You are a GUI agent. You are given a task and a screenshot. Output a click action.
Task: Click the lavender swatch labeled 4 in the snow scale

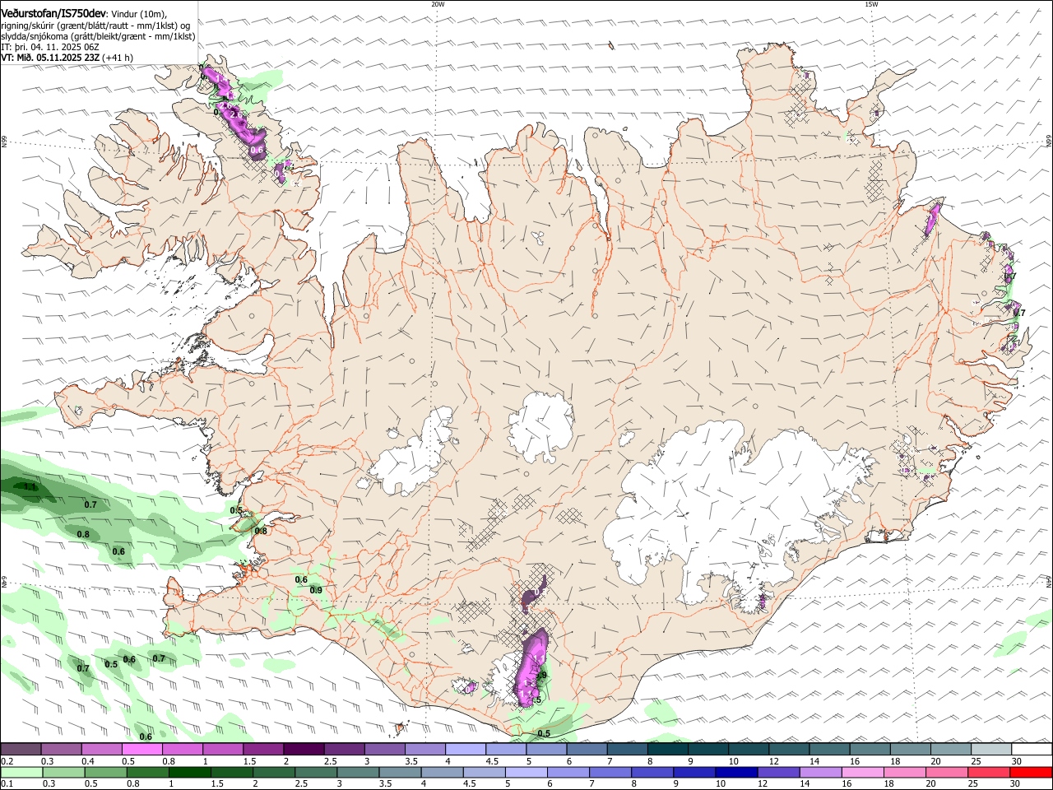[466, 749]
